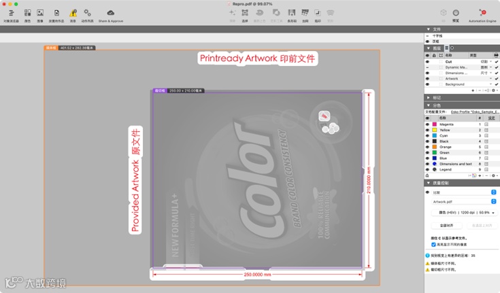Activate the Select (选择) tool
The height and width of the screenshot is (293, 500).
pyautogui.click(x=245, y=13)
